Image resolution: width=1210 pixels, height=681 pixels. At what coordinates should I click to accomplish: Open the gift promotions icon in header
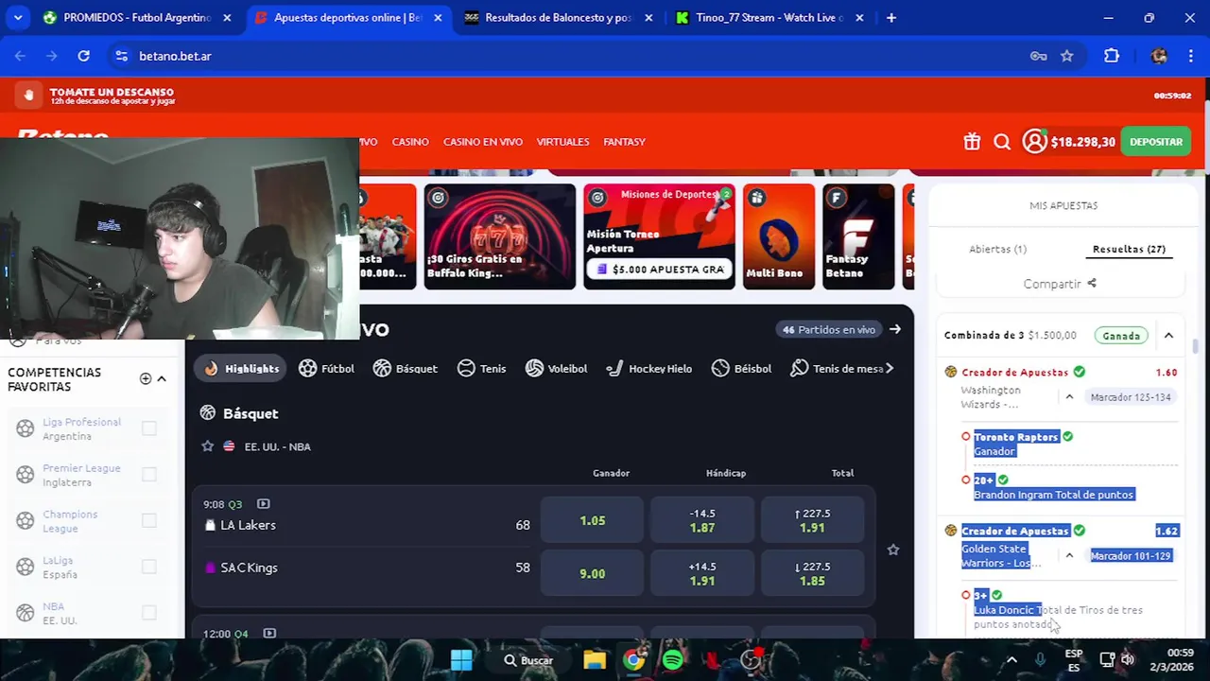pos(972,142)
